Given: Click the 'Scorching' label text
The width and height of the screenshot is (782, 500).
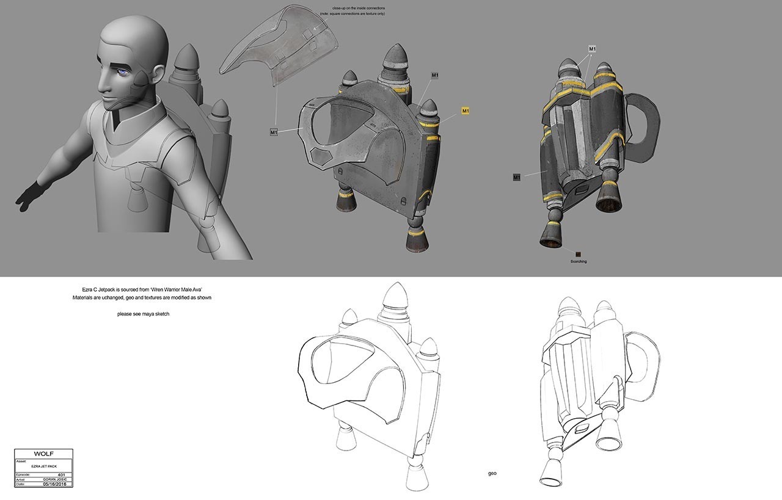Looking at the screenshot, I should (578, 261).
